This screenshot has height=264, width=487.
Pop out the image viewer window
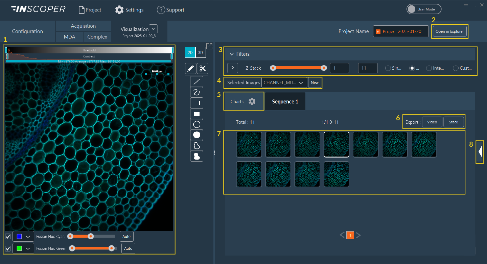(209, 46)
